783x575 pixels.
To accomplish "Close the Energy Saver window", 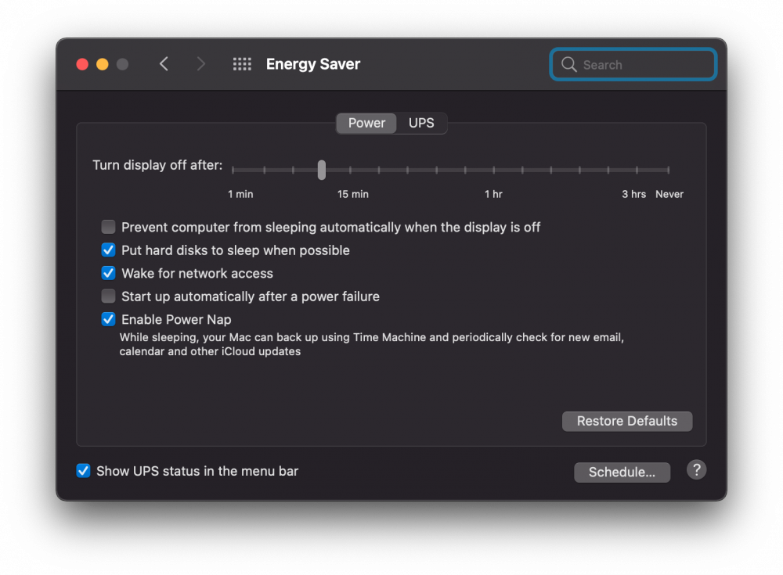I will [82, 64].
